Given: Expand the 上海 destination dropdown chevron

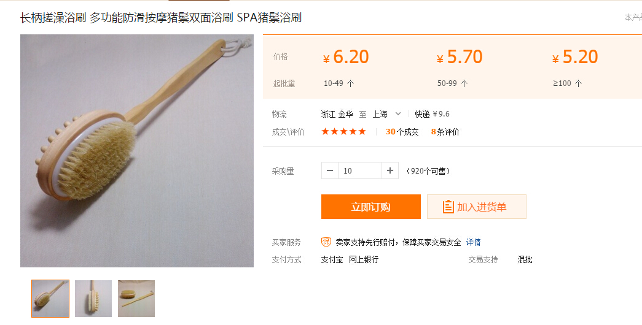Looking at the screenshot, I should coord(397,113).
